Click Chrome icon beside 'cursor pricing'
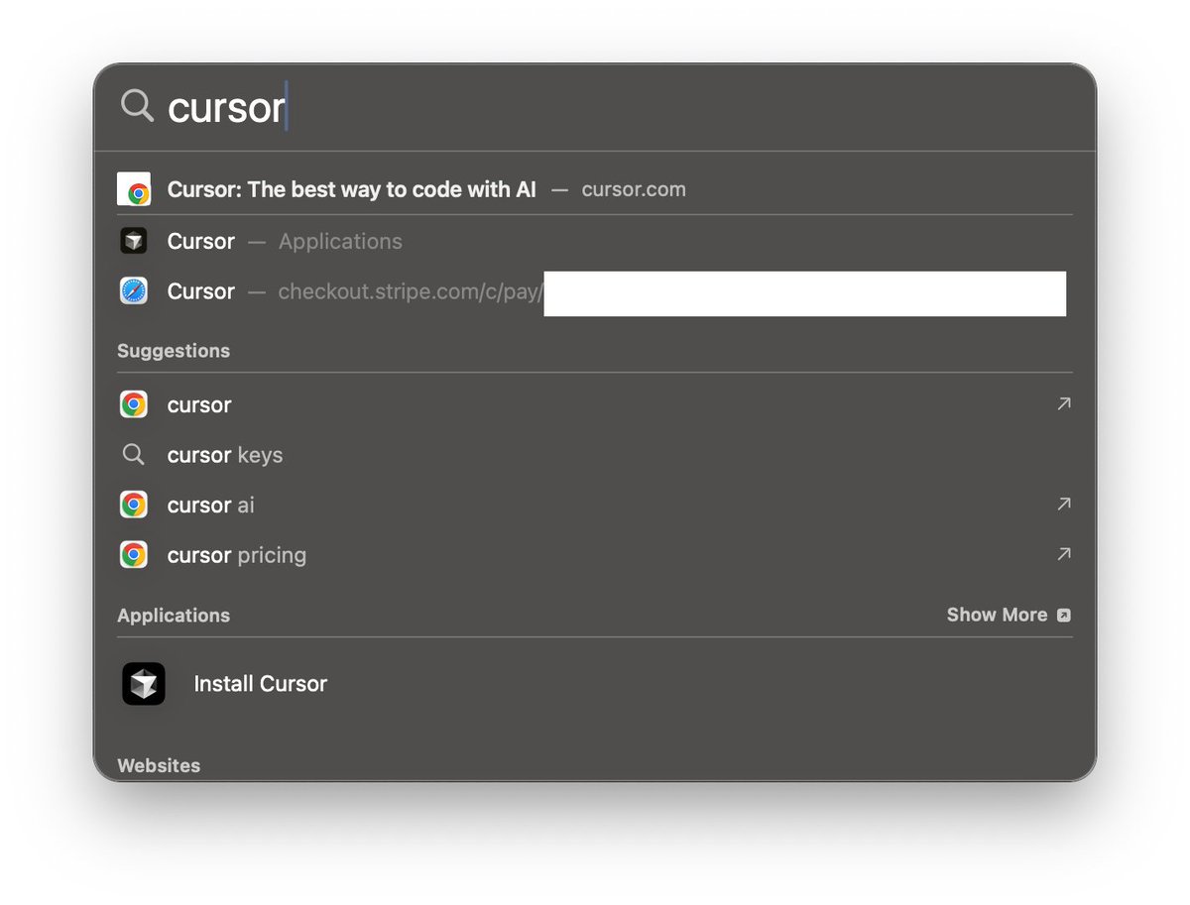The image size is (1190, 905). [134, 555]
